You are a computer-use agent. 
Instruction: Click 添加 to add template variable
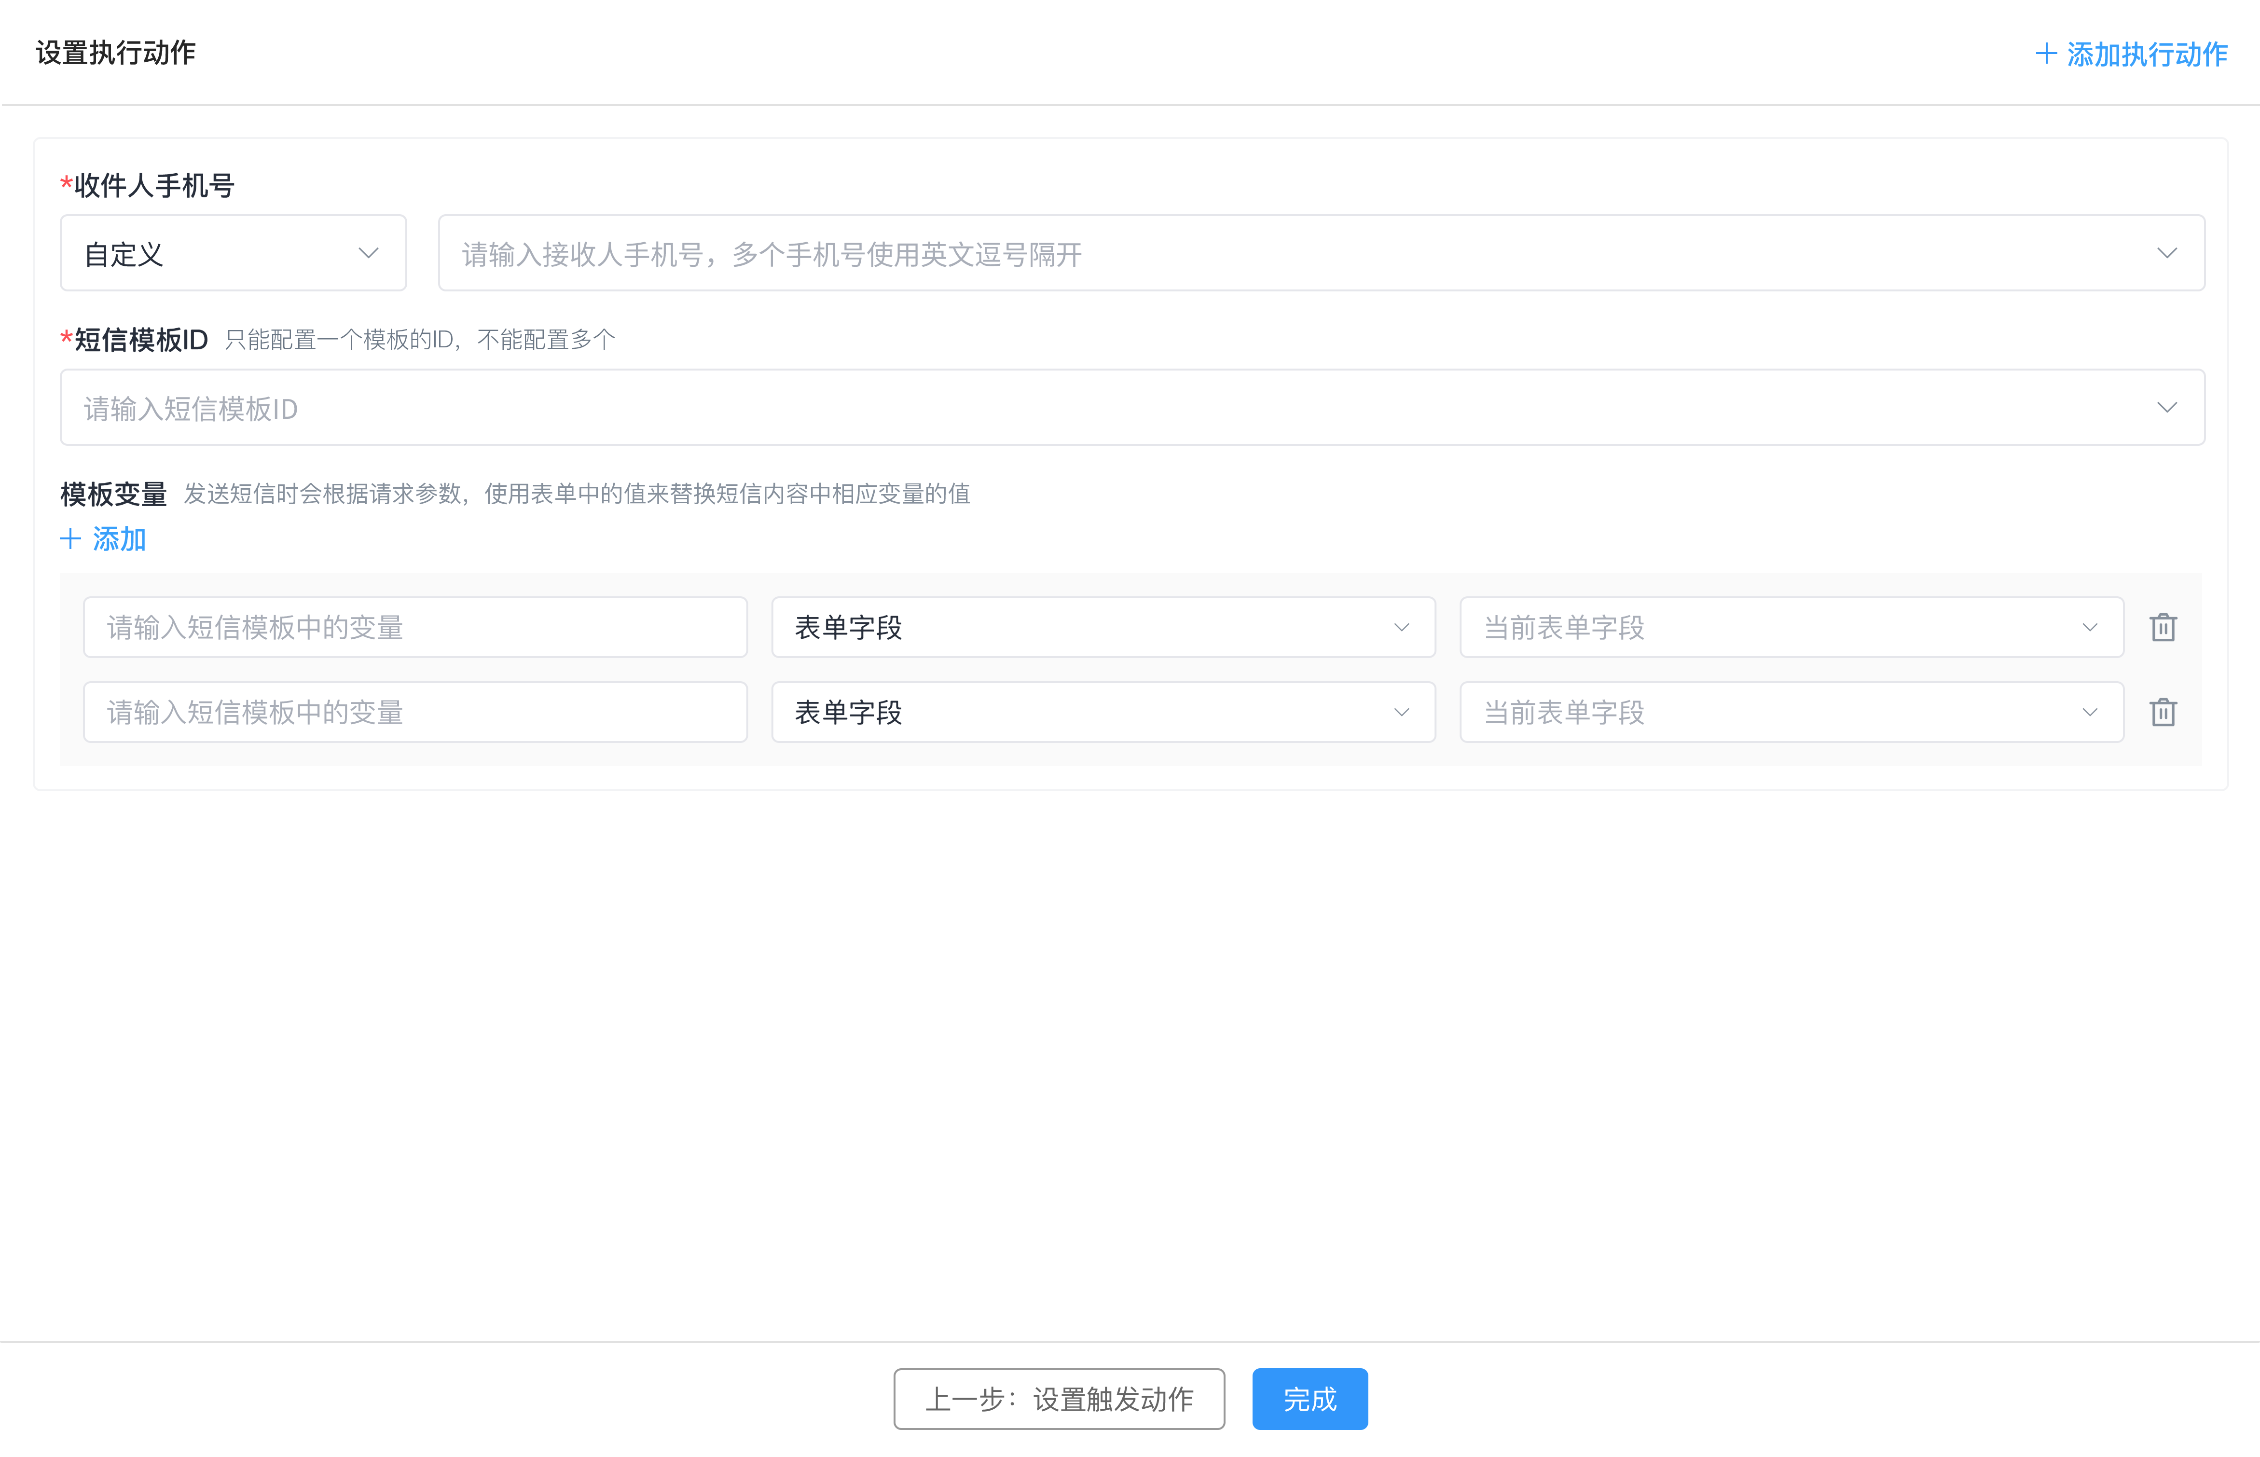tap(119, 539)
